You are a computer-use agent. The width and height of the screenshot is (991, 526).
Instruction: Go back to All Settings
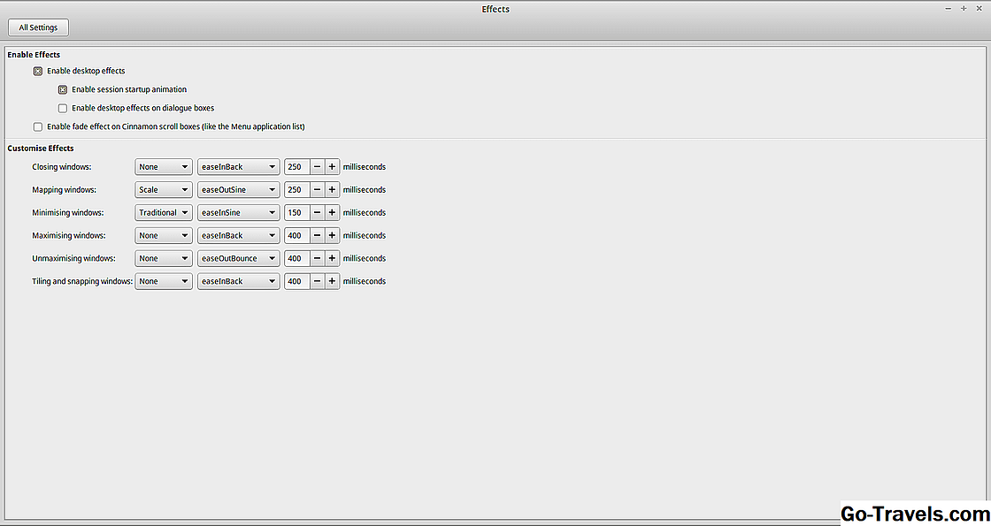(38, 27)
